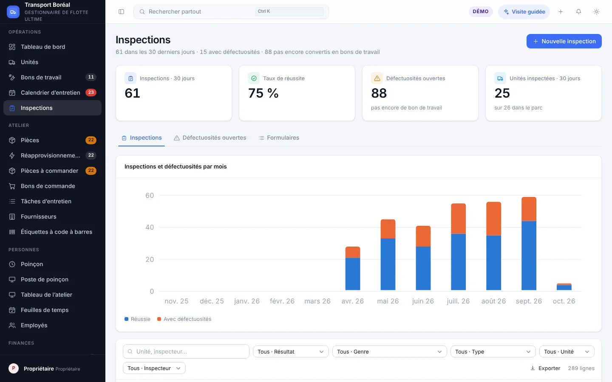Focus the Rechercher partout search box
The width and height of the screenshot is (612, 382).
[x=231, y=12]
